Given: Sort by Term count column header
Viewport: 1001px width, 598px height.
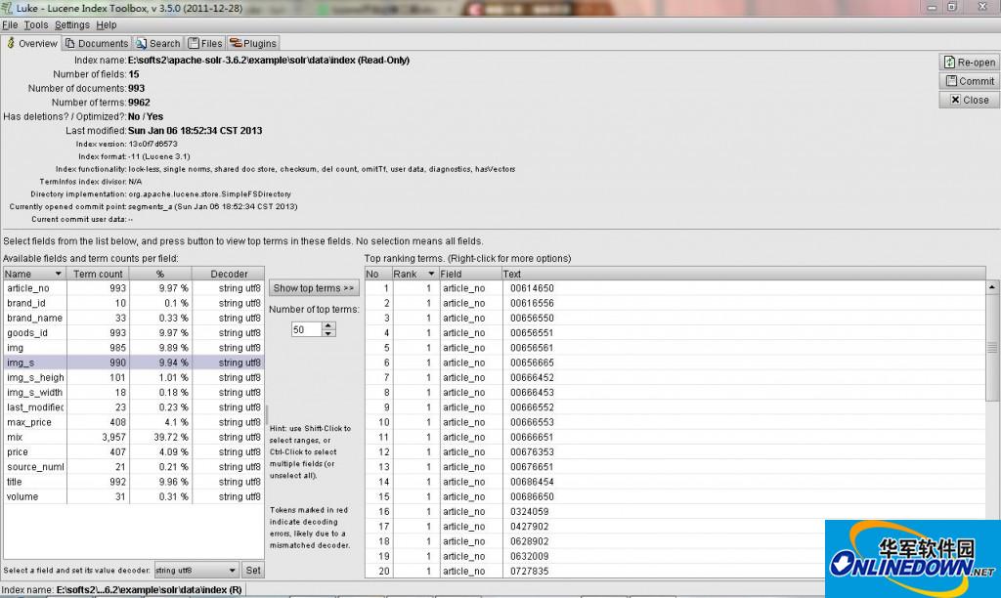Looking at the screenshot, I should (x=98, y=274).
